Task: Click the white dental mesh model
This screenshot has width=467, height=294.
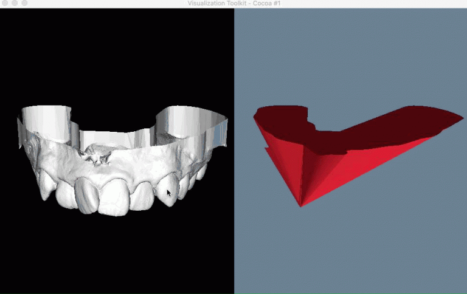Action: 122,161
